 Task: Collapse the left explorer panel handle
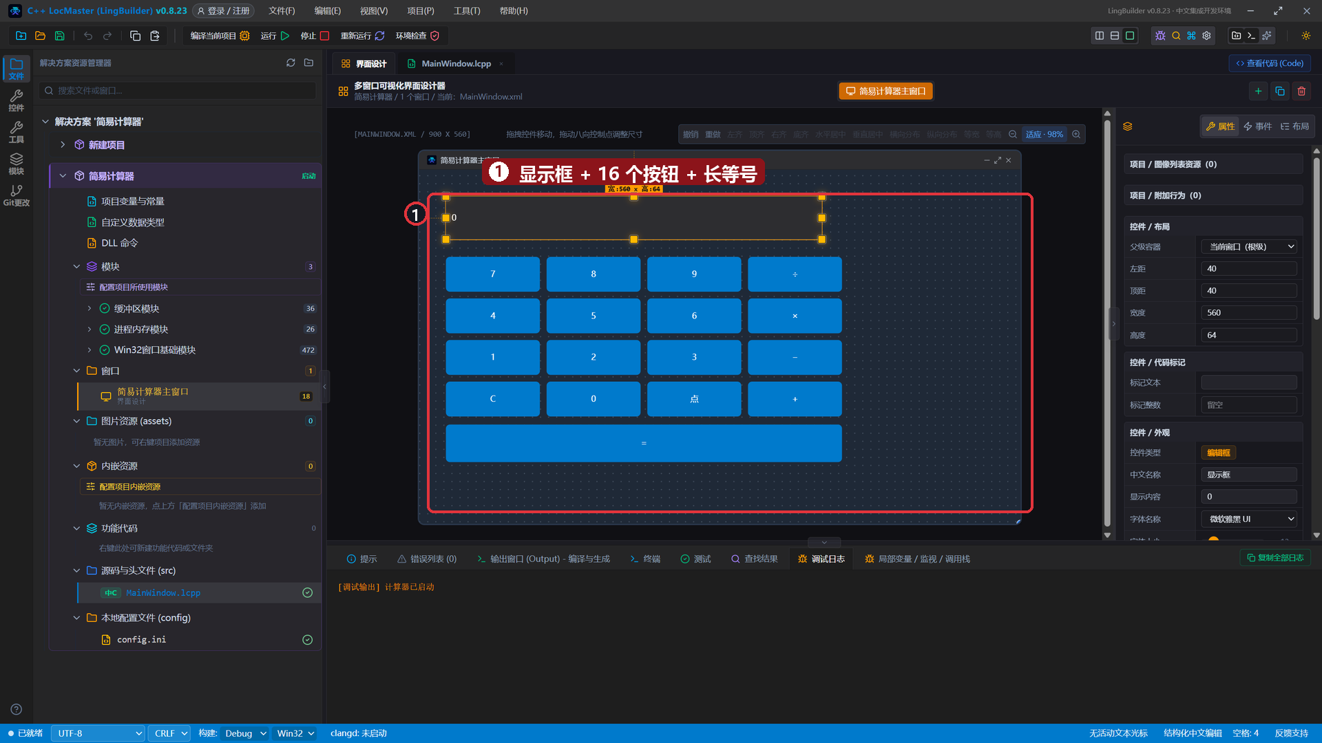[x=325, y=387]
